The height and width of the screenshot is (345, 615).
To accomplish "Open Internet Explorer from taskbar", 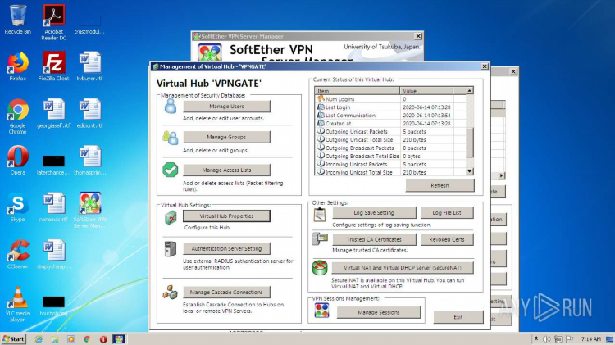I will click(39, 339).
